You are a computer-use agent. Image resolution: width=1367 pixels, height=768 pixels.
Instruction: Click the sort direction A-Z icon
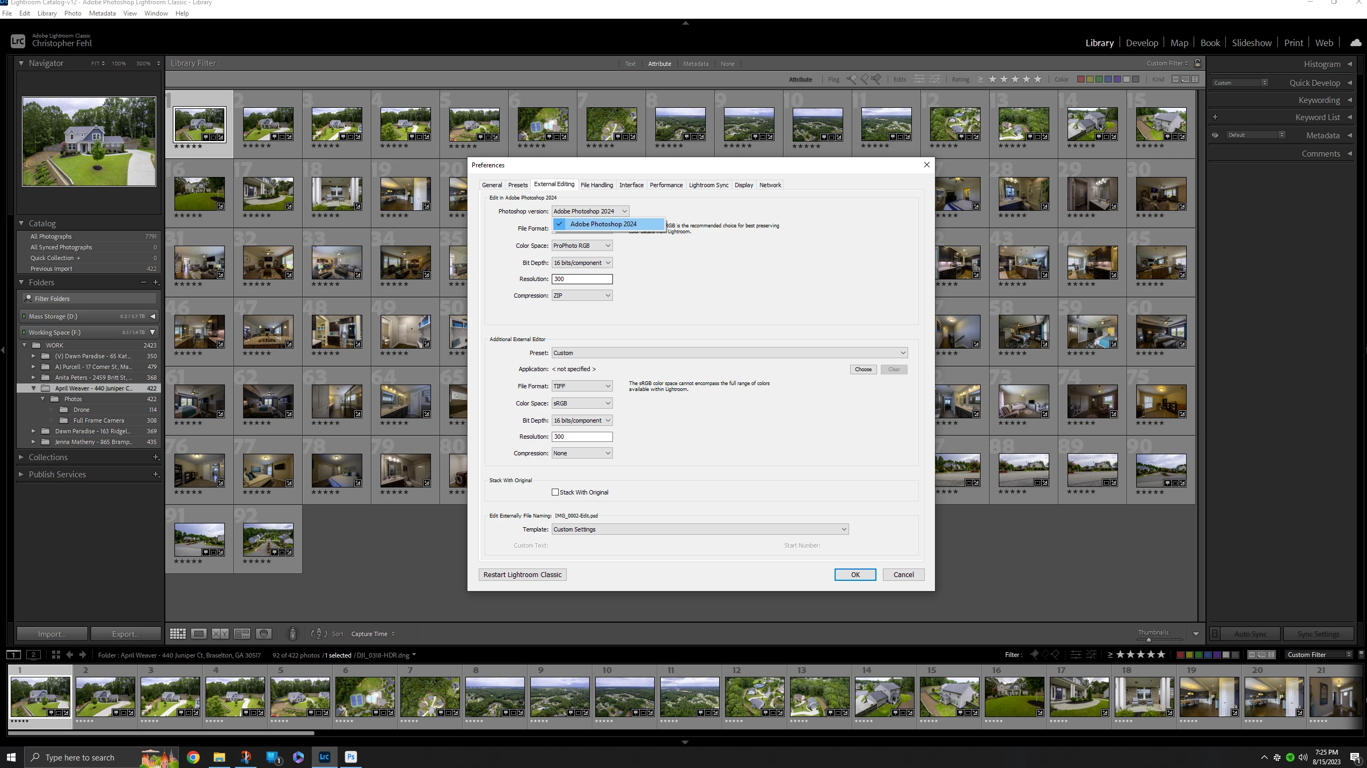coord(318,633)
